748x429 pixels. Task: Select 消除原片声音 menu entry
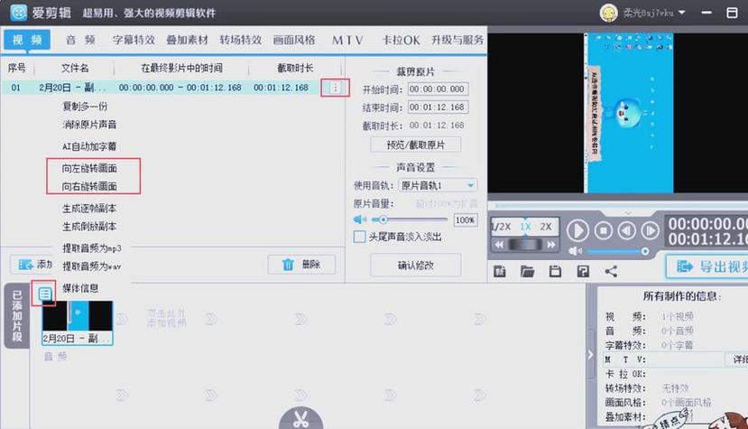click(x=89, y=125)
